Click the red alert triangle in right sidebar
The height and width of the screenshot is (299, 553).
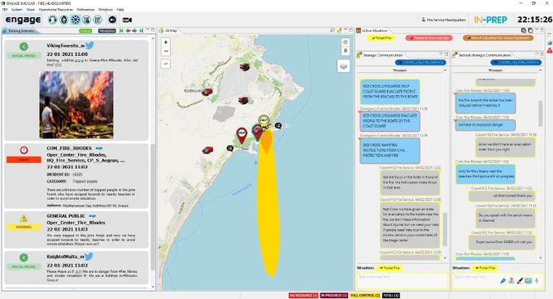coord(550,50)
